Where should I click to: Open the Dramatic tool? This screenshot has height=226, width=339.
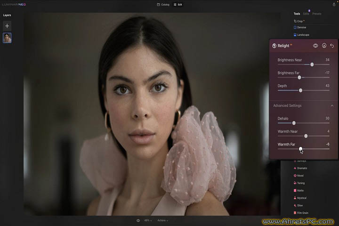[x=300, y=168]
